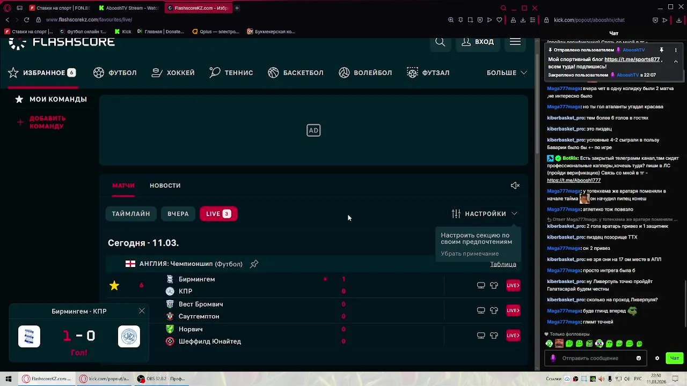Click LIVE badge for Норвич match

pyautogui.click(x=513, y=336)
